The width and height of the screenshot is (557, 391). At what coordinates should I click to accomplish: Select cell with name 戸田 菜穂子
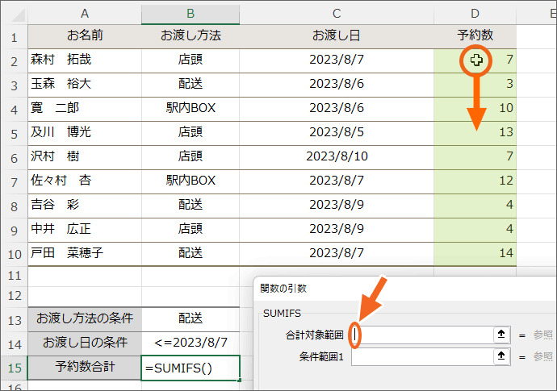pyautogui.click(x=85, y=252)
